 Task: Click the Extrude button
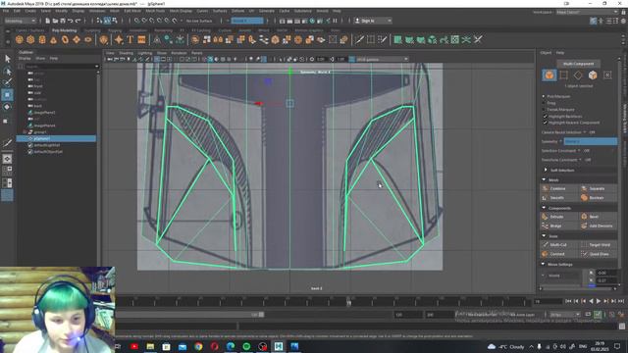pos(559,217)
